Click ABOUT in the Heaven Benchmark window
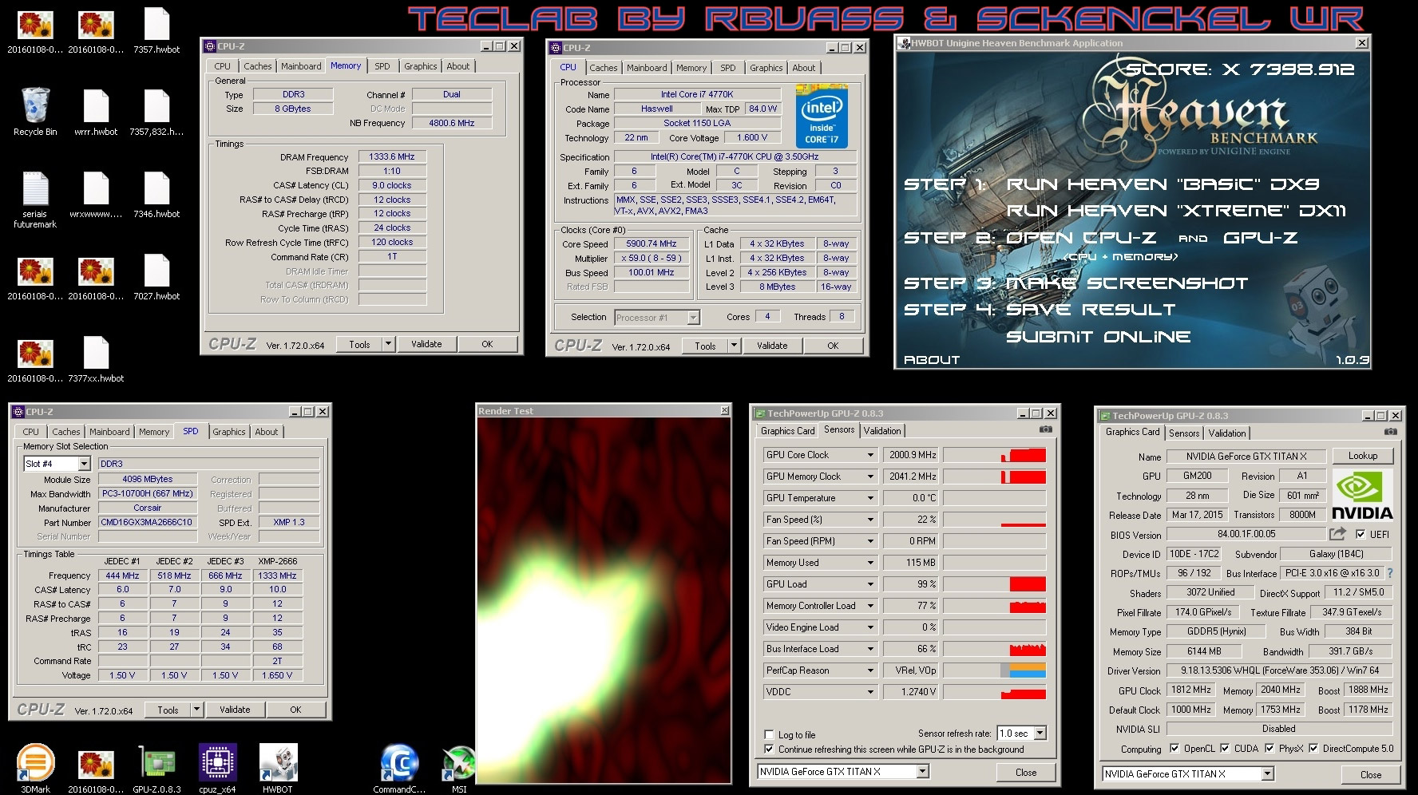 [x=931, y=360]
